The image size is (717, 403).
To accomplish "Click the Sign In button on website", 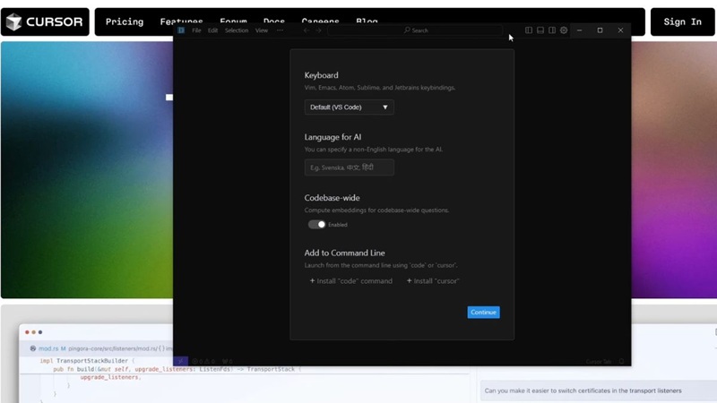I will point(682,21).
